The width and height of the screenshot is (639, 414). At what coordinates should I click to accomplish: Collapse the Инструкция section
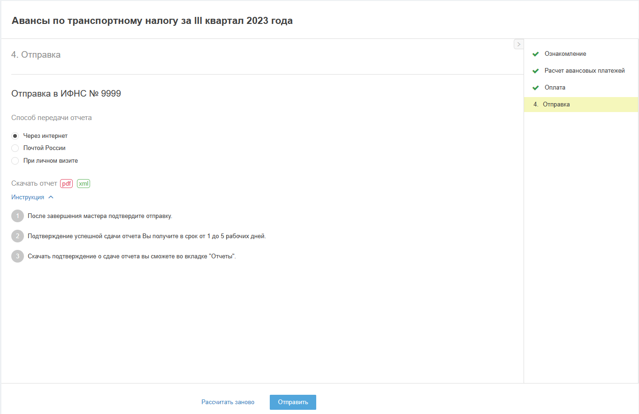pyautogui.click(x=28, y=197)
